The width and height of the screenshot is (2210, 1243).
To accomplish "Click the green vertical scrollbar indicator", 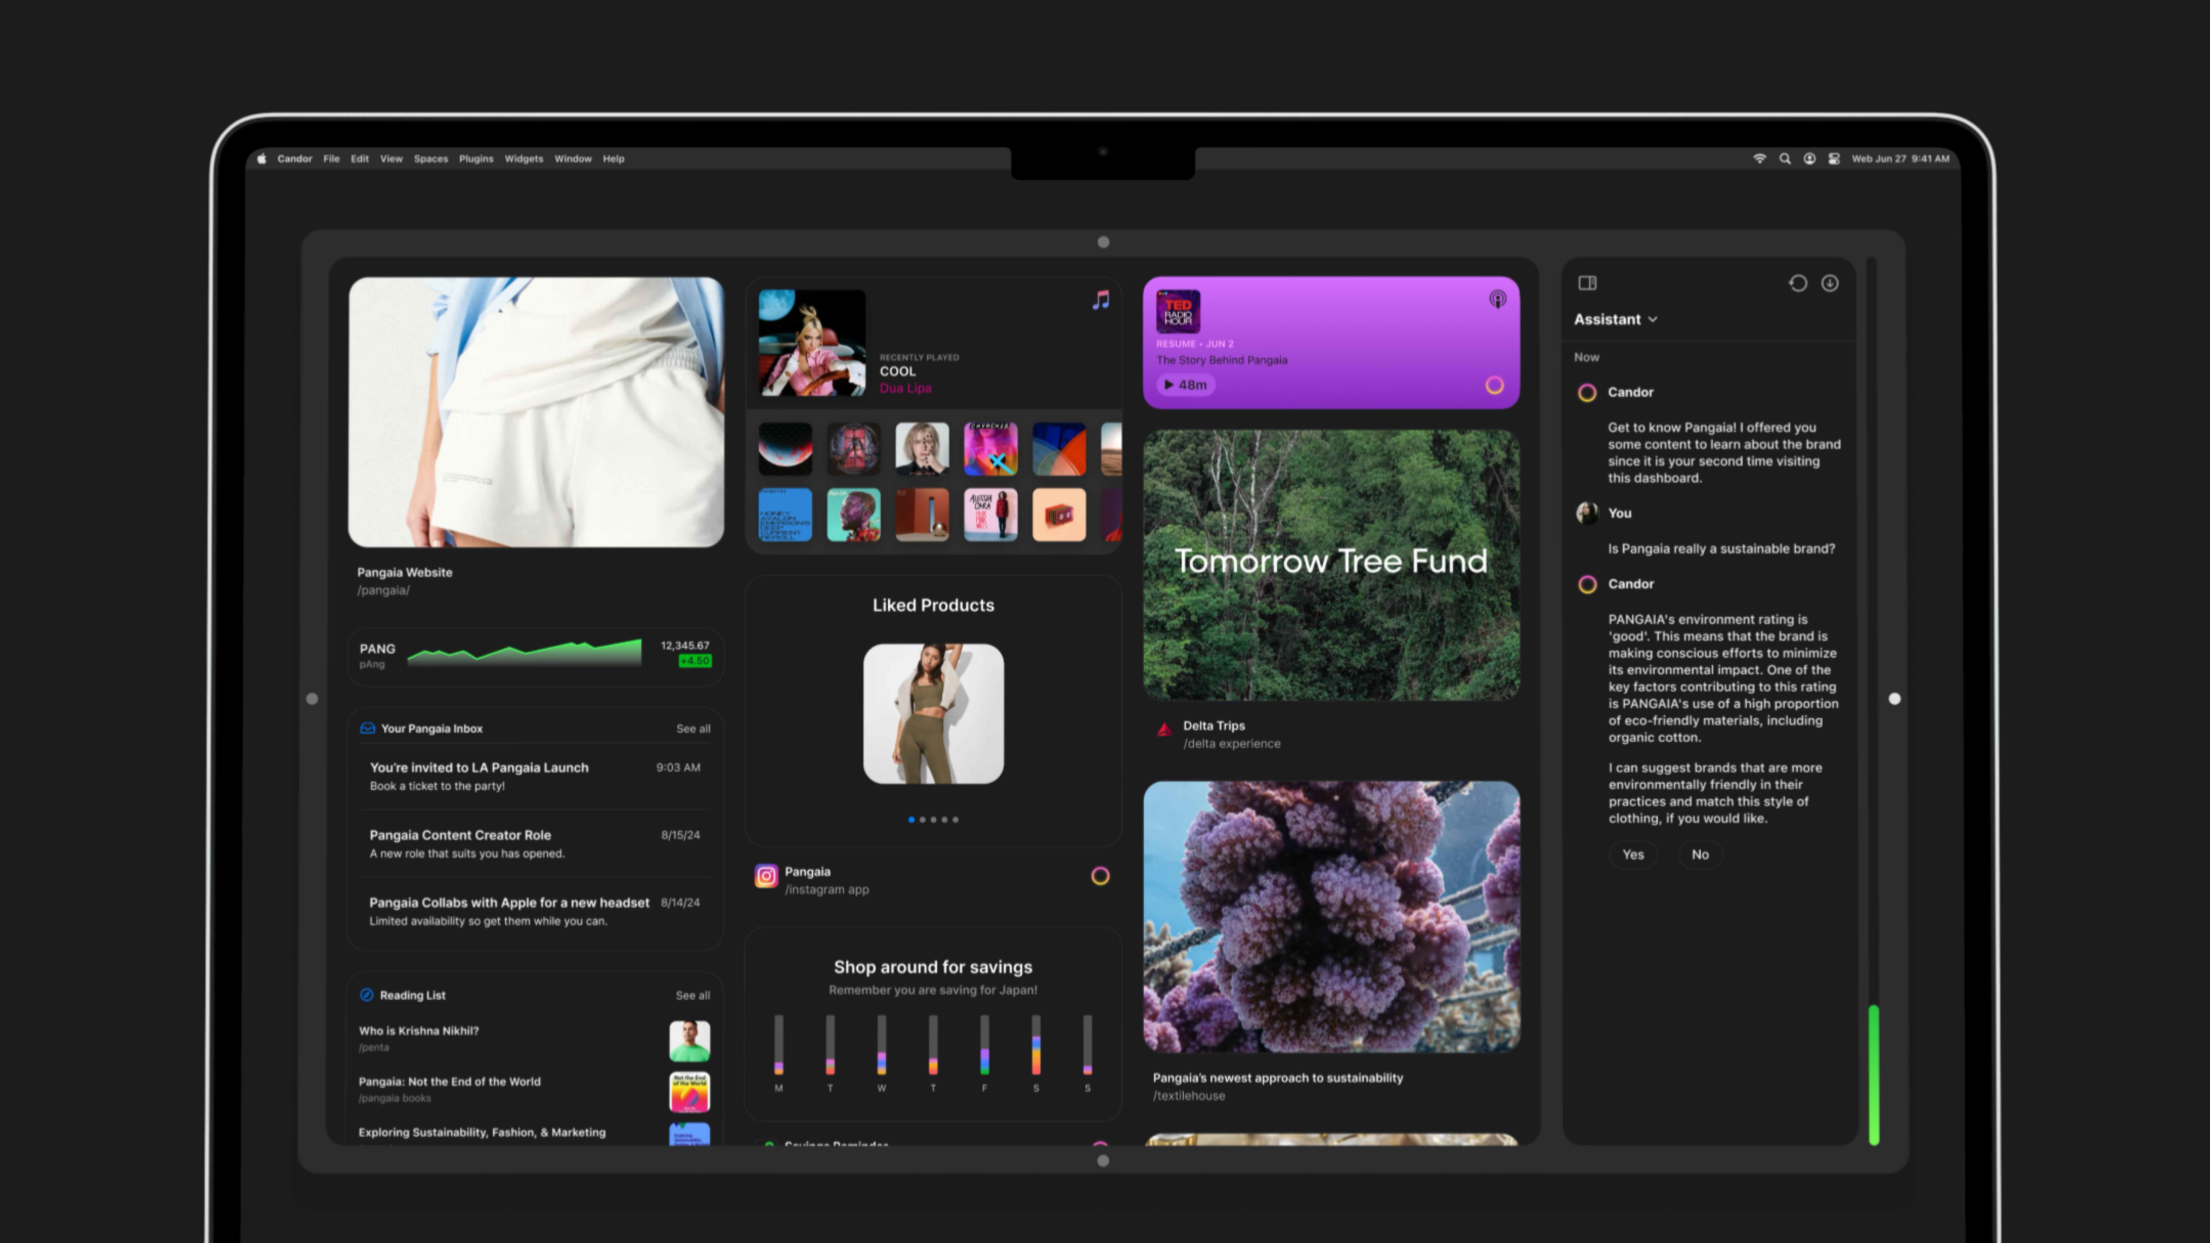I will (1874, 1075).
